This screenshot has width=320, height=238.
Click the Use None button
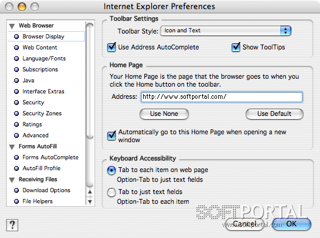(164, 114)
